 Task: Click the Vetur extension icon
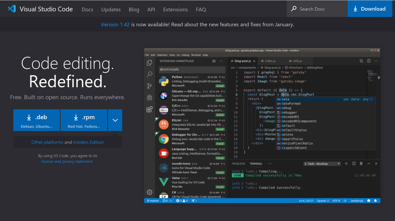(x=164, y=182)
